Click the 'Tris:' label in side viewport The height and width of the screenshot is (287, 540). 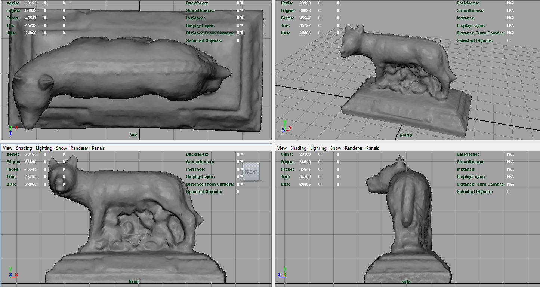[285, 177]
